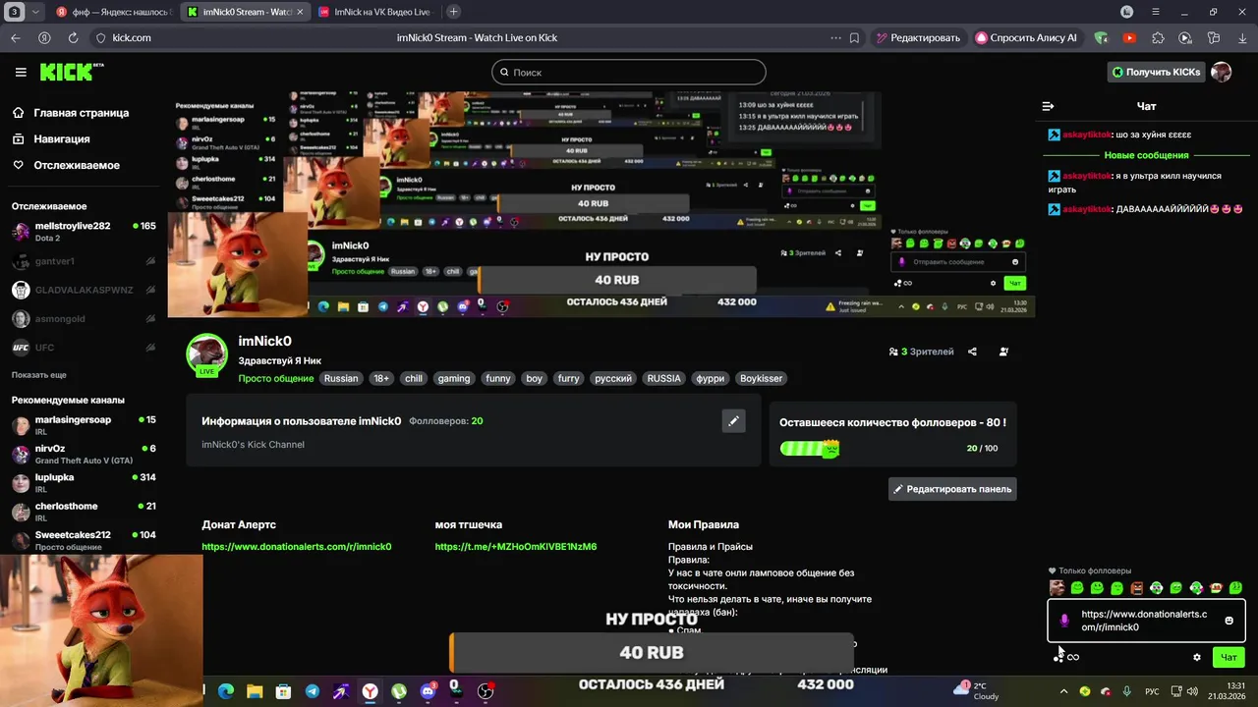The width and height of the screenshot is (1258, 707).
Task: Click the purple microphone icon in chat input
Action: [x=1064, y=621]
